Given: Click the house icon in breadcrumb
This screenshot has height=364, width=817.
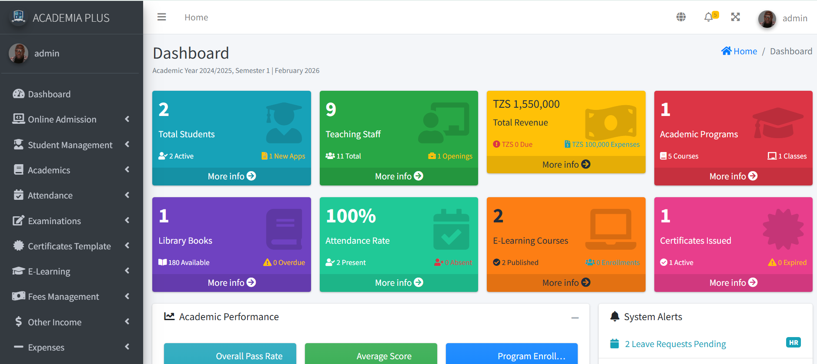Looking at the screenshot, I should pos(726,51).
